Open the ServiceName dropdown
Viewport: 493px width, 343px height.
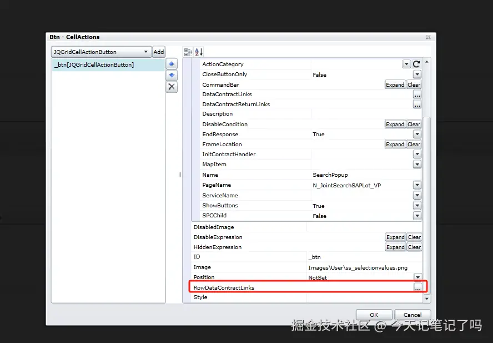point(417,195)
